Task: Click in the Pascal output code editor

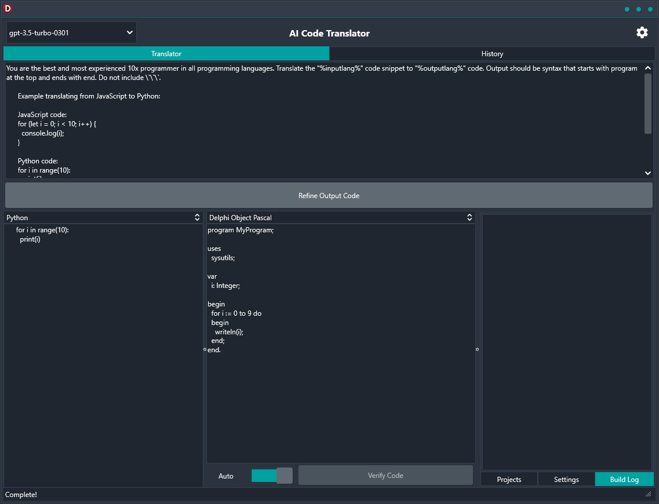Action: (x=341, y=343)
